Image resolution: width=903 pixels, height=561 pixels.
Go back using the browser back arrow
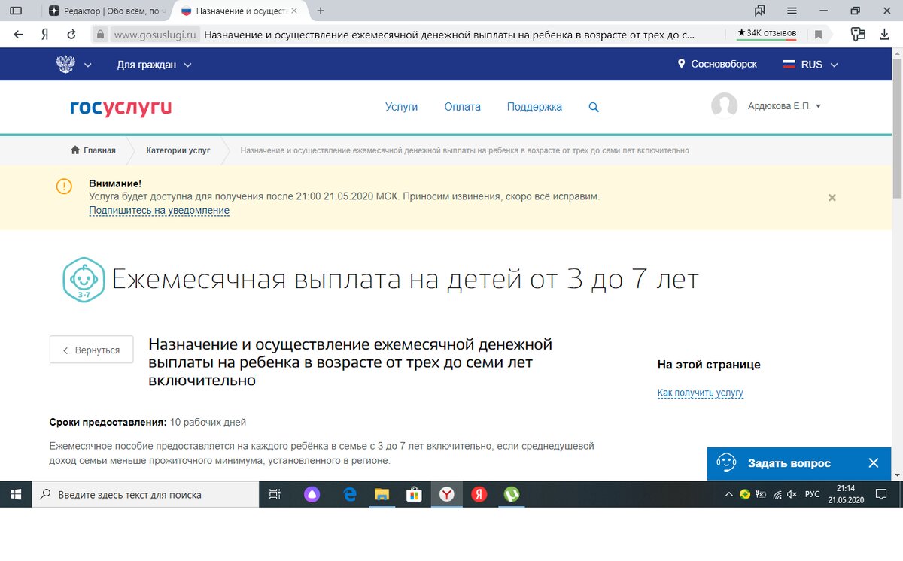coord(17,34)
